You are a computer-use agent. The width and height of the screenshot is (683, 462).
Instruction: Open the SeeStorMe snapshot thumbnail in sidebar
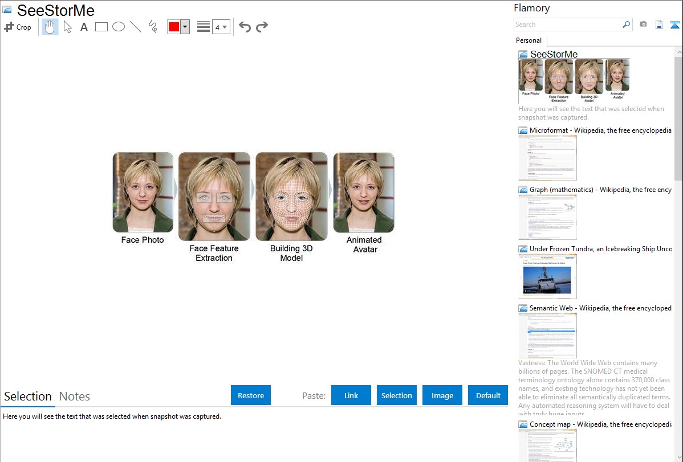click(574, 81)
